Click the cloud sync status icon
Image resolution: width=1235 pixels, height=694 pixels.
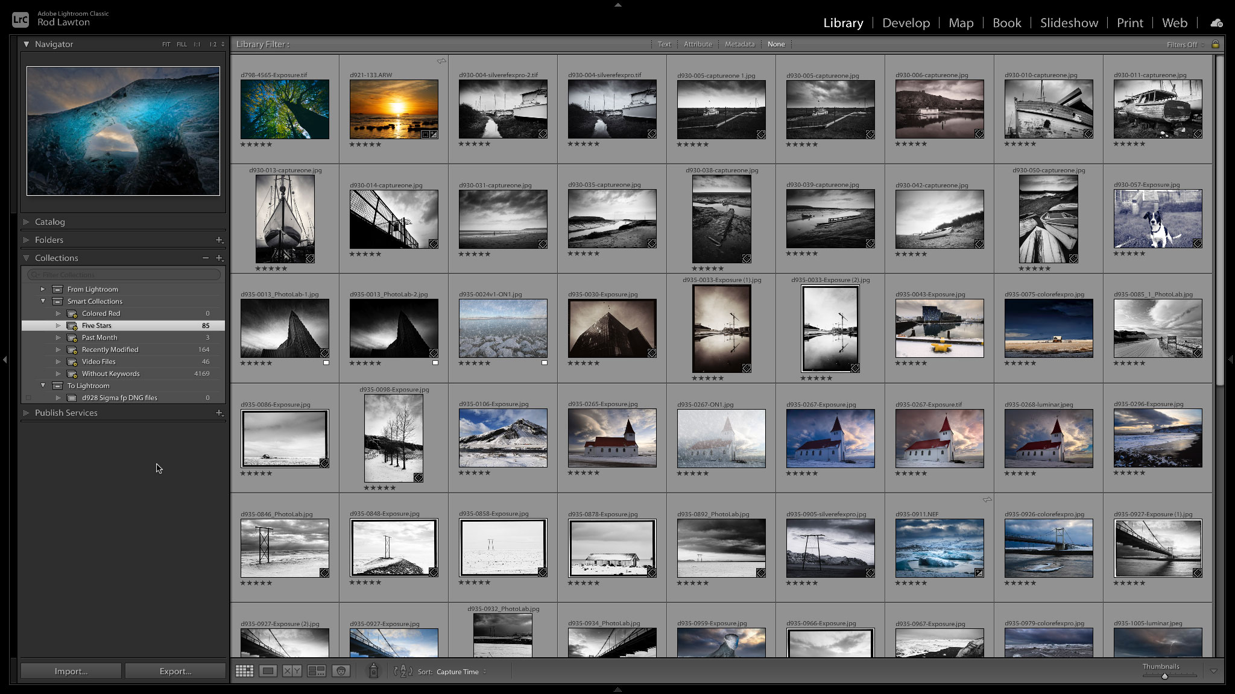1216,23
